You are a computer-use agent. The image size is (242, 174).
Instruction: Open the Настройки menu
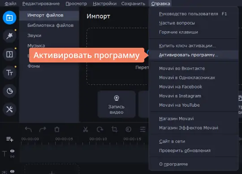click(x=104, y=4)
